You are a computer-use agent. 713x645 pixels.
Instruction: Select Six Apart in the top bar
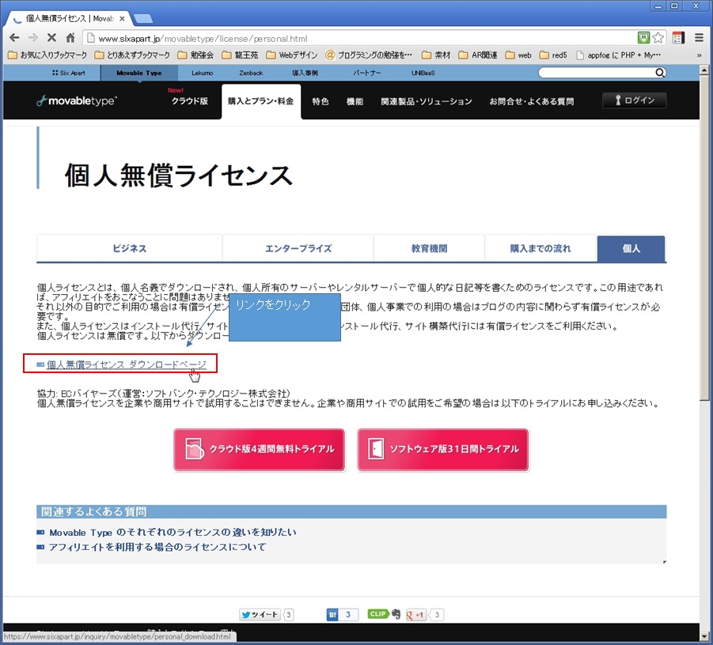coord(69,73)
